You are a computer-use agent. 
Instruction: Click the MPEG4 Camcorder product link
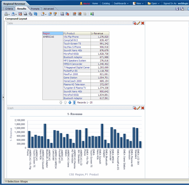(x=73, y=64)
